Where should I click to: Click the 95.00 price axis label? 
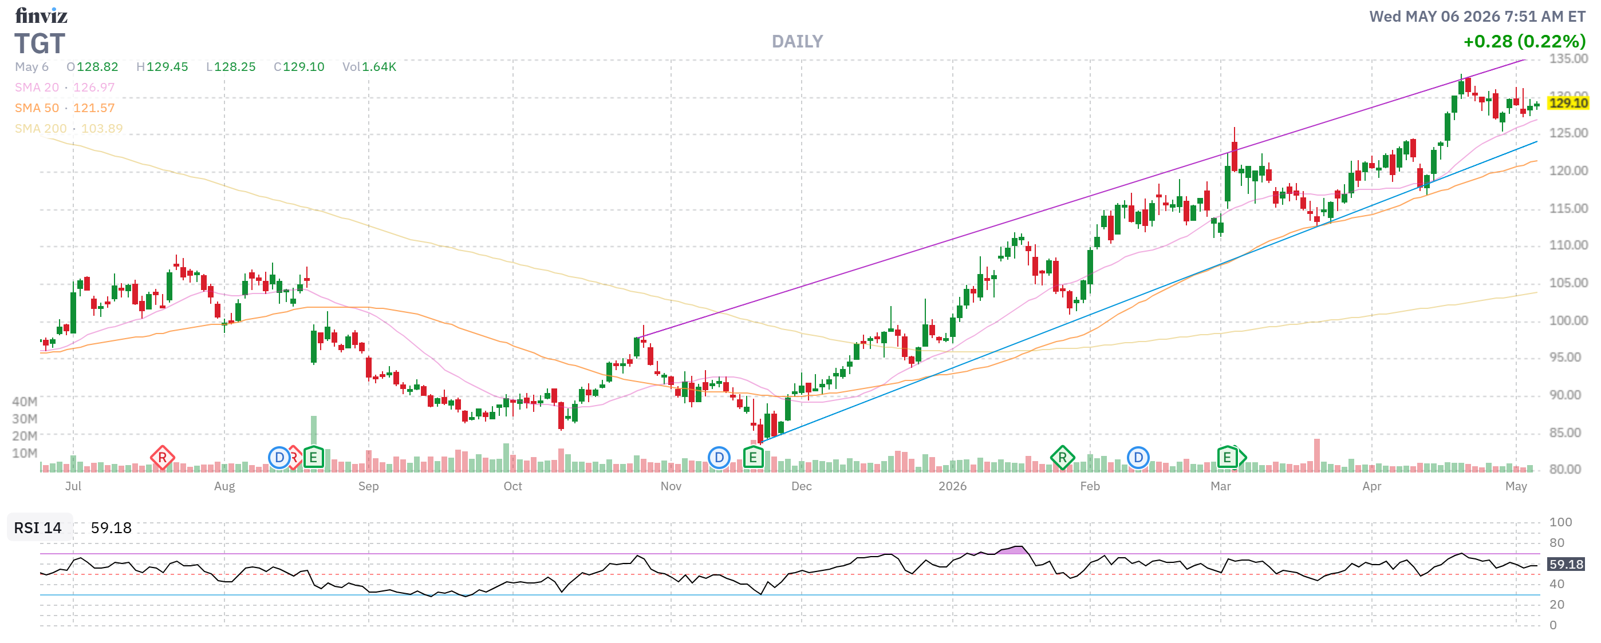click(x=1564, y=358)
